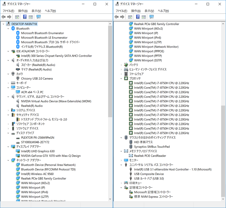Select ACPI x64 ベース PC
The width and height of the screenshot is (226, 208).
click(x=32, y=92)
